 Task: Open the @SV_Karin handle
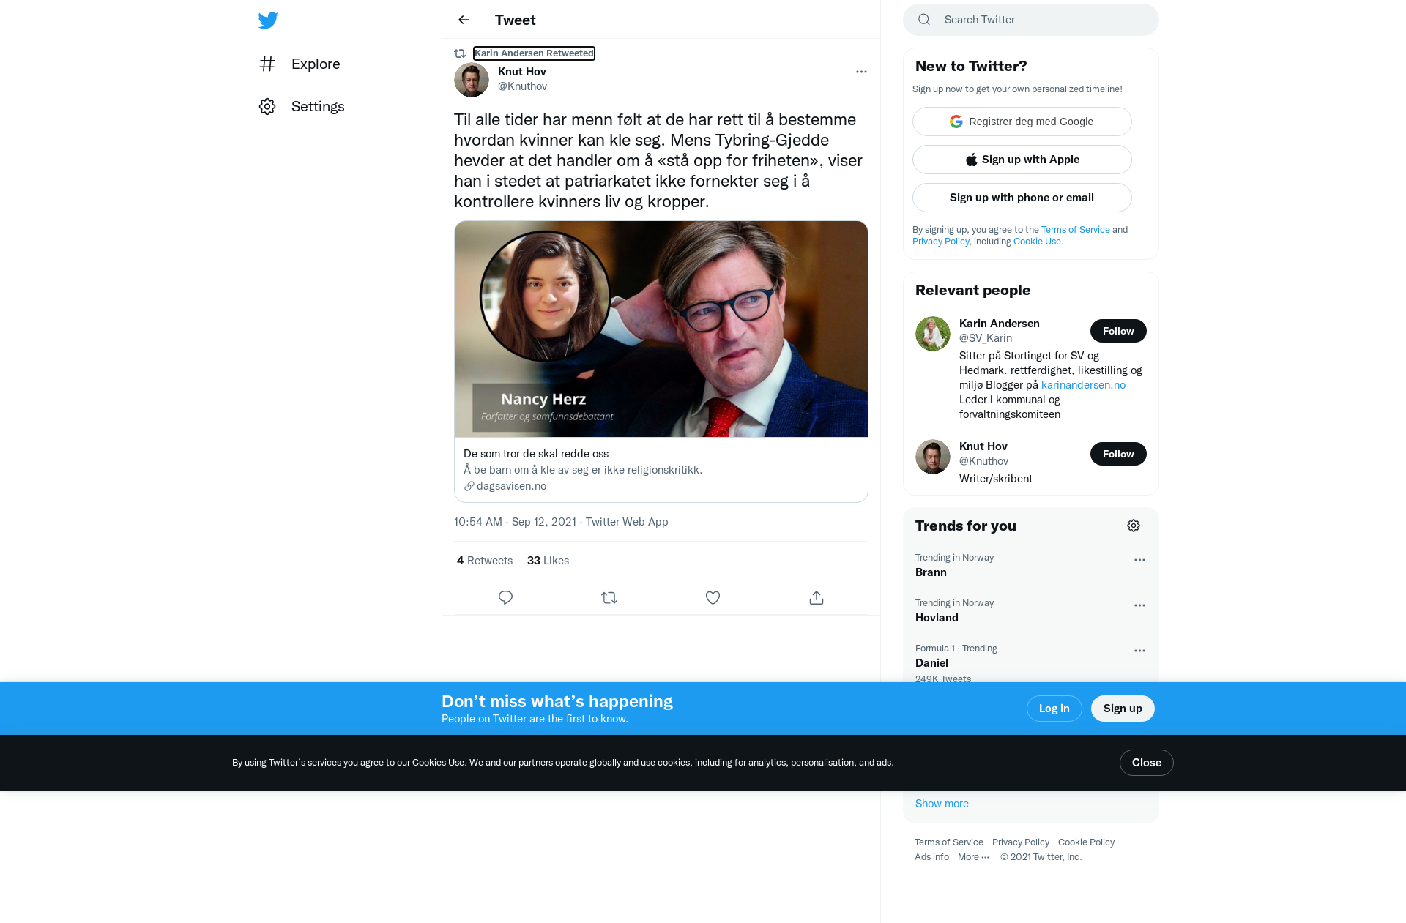[986, 338]
